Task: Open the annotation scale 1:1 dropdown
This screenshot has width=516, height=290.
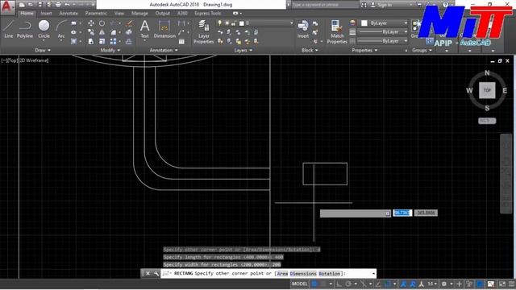Action: pos(432,284)
